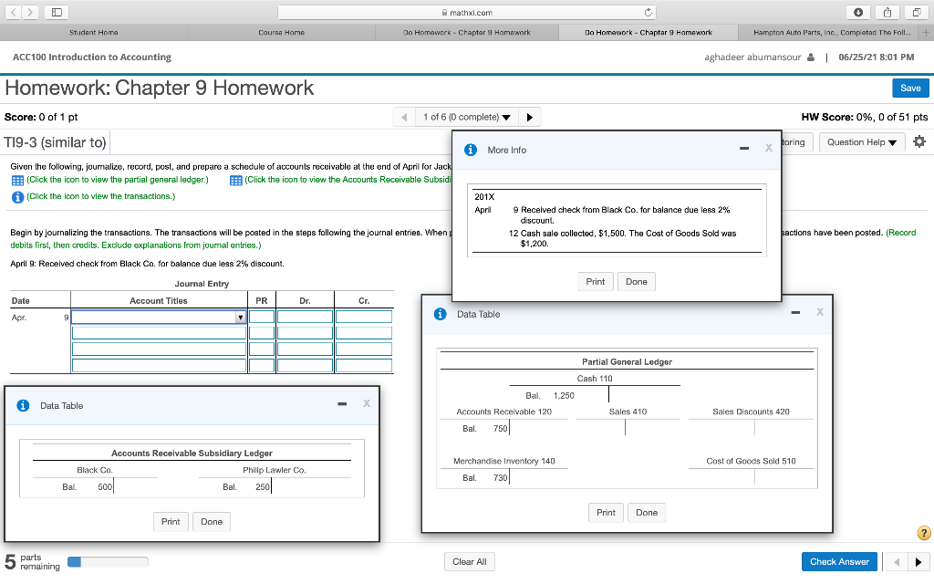Screen dimensions: 934x584
Task: Open the 'view the transactions' link
Action: 100,197
